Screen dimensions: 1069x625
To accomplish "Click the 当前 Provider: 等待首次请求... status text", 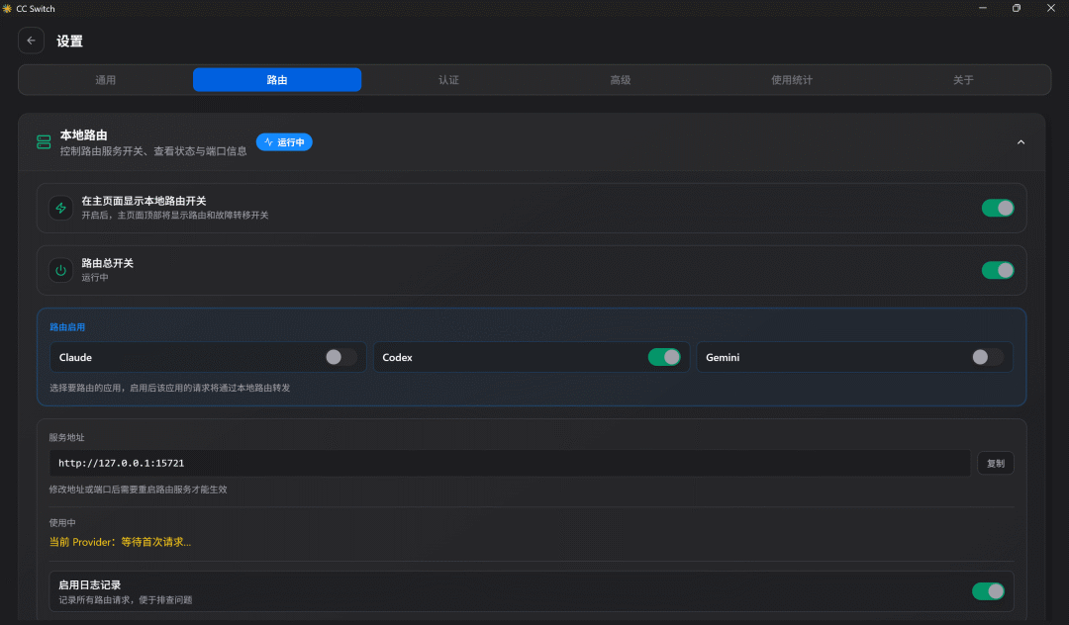I will pyautogui.click(x=120, y=542).
